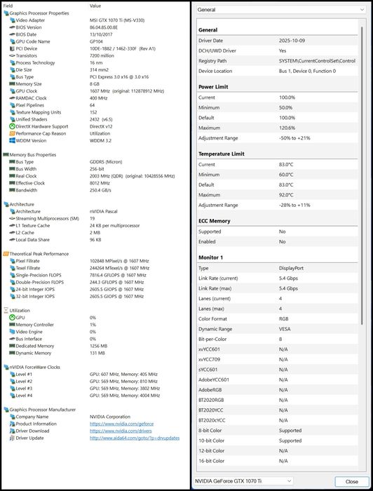Click the Video Adapter row icon

(12, 20)
